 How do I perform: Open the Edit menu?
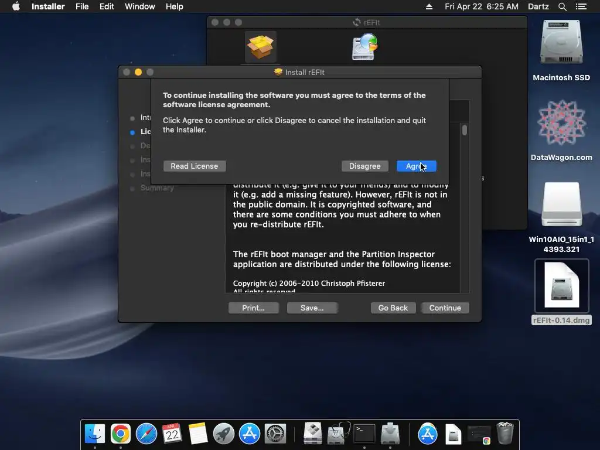[x=107, y=6]
